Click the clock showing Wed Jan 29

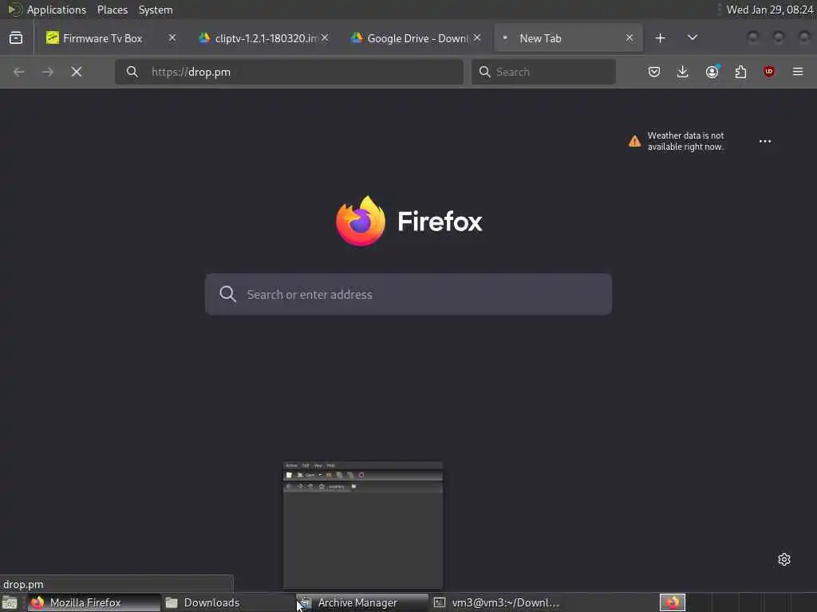770,10
